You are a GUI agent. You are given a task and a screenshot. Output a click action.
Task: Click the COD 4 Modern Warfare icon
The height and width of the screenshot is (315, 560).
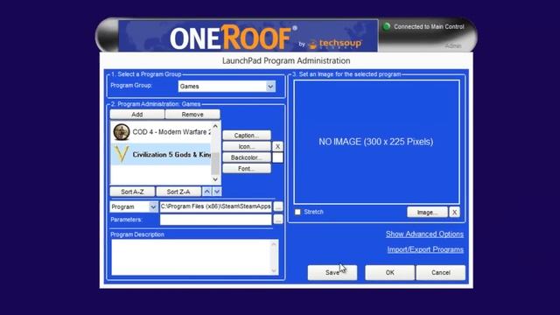122,132
